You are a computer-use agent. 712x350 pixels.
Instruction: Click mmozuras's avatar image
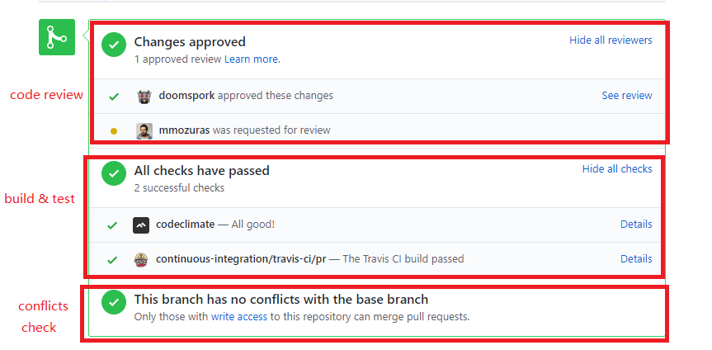tap(144, 130)
